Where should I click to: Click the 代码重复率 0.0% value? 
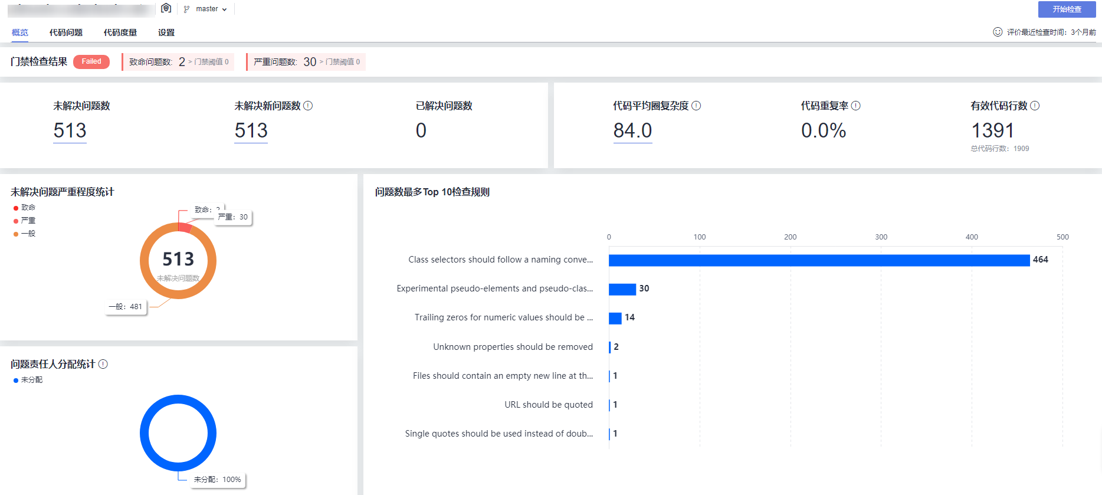click(x=824, y=130)
